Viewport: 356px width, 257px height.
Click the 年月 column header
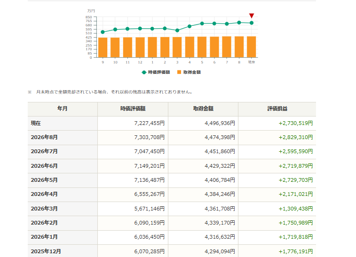(63, 109)
